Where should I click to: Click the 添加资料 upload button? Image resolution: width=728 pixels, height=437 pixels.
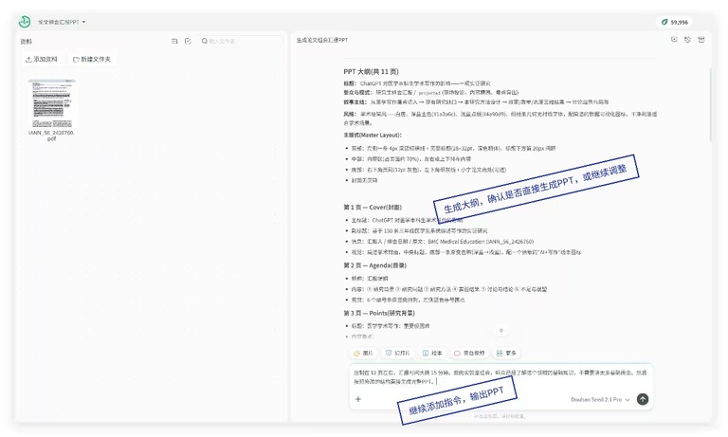pos(42,59)
